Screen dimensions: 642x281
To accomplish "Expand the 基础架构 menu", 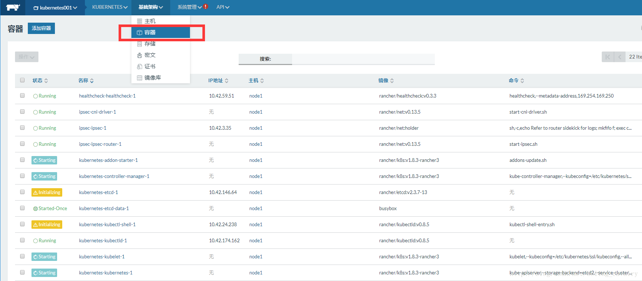I will click(151, 7).
